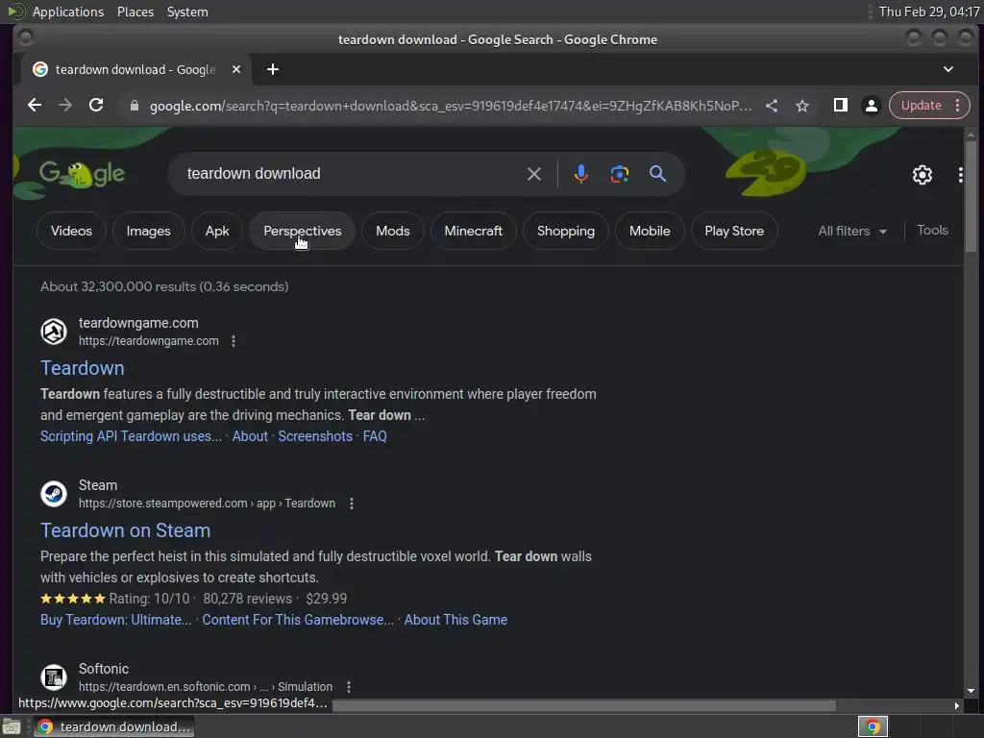The height and width of the screenshot is (738, 984).
Task: Select the Shopping filter chip
Action: point(565,231)
